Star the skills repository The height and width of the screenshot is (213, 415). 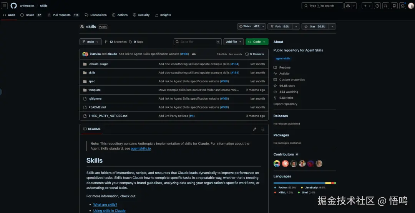315,26
